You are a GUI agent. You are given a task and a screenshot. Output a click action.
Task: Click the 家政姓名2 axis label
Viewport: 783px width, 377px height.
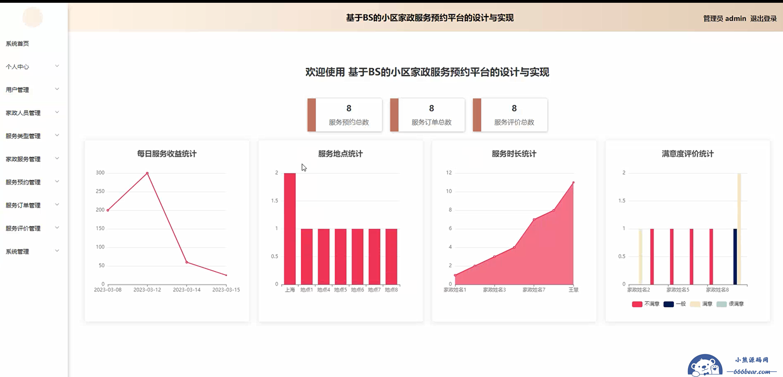639,290
